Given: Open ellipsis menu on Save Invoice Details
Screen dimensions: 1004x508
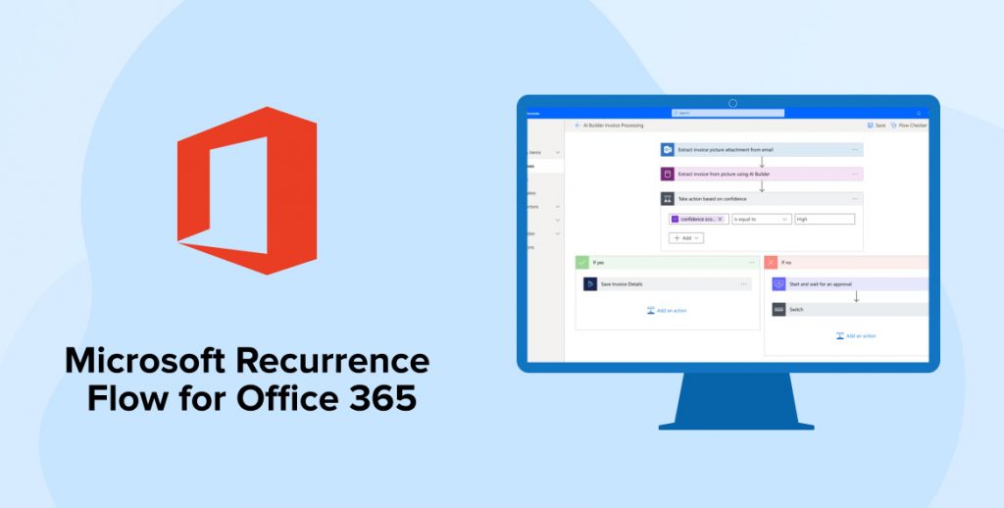Looking at the screenshot, I should coord(744,284).
